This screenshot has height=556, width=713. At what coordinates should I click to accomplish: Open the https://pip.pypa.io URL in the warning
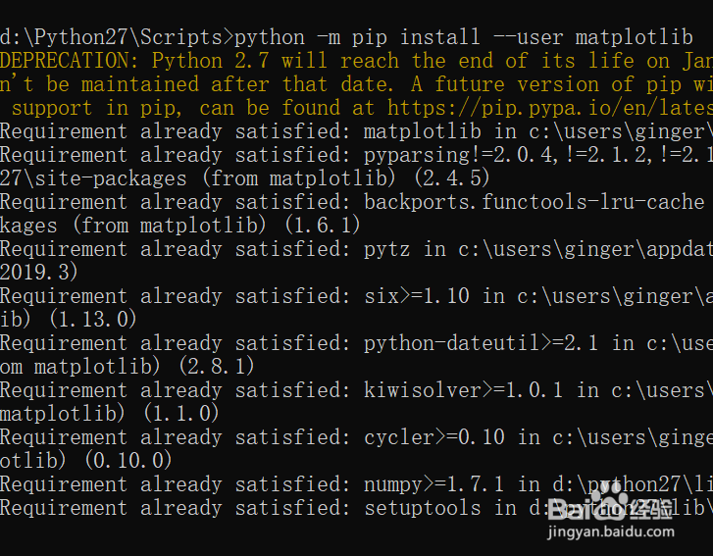click(x=549, y=108)
